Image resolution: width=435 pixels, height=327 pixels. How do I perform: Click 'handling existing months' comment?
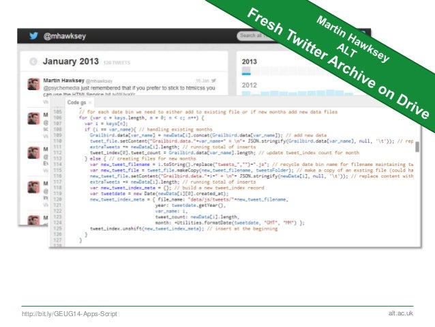pyautogui.click(x=177, y=129)
